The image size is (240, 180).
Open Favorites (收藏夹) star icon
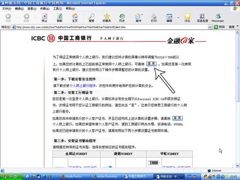[x=106, y=18]
